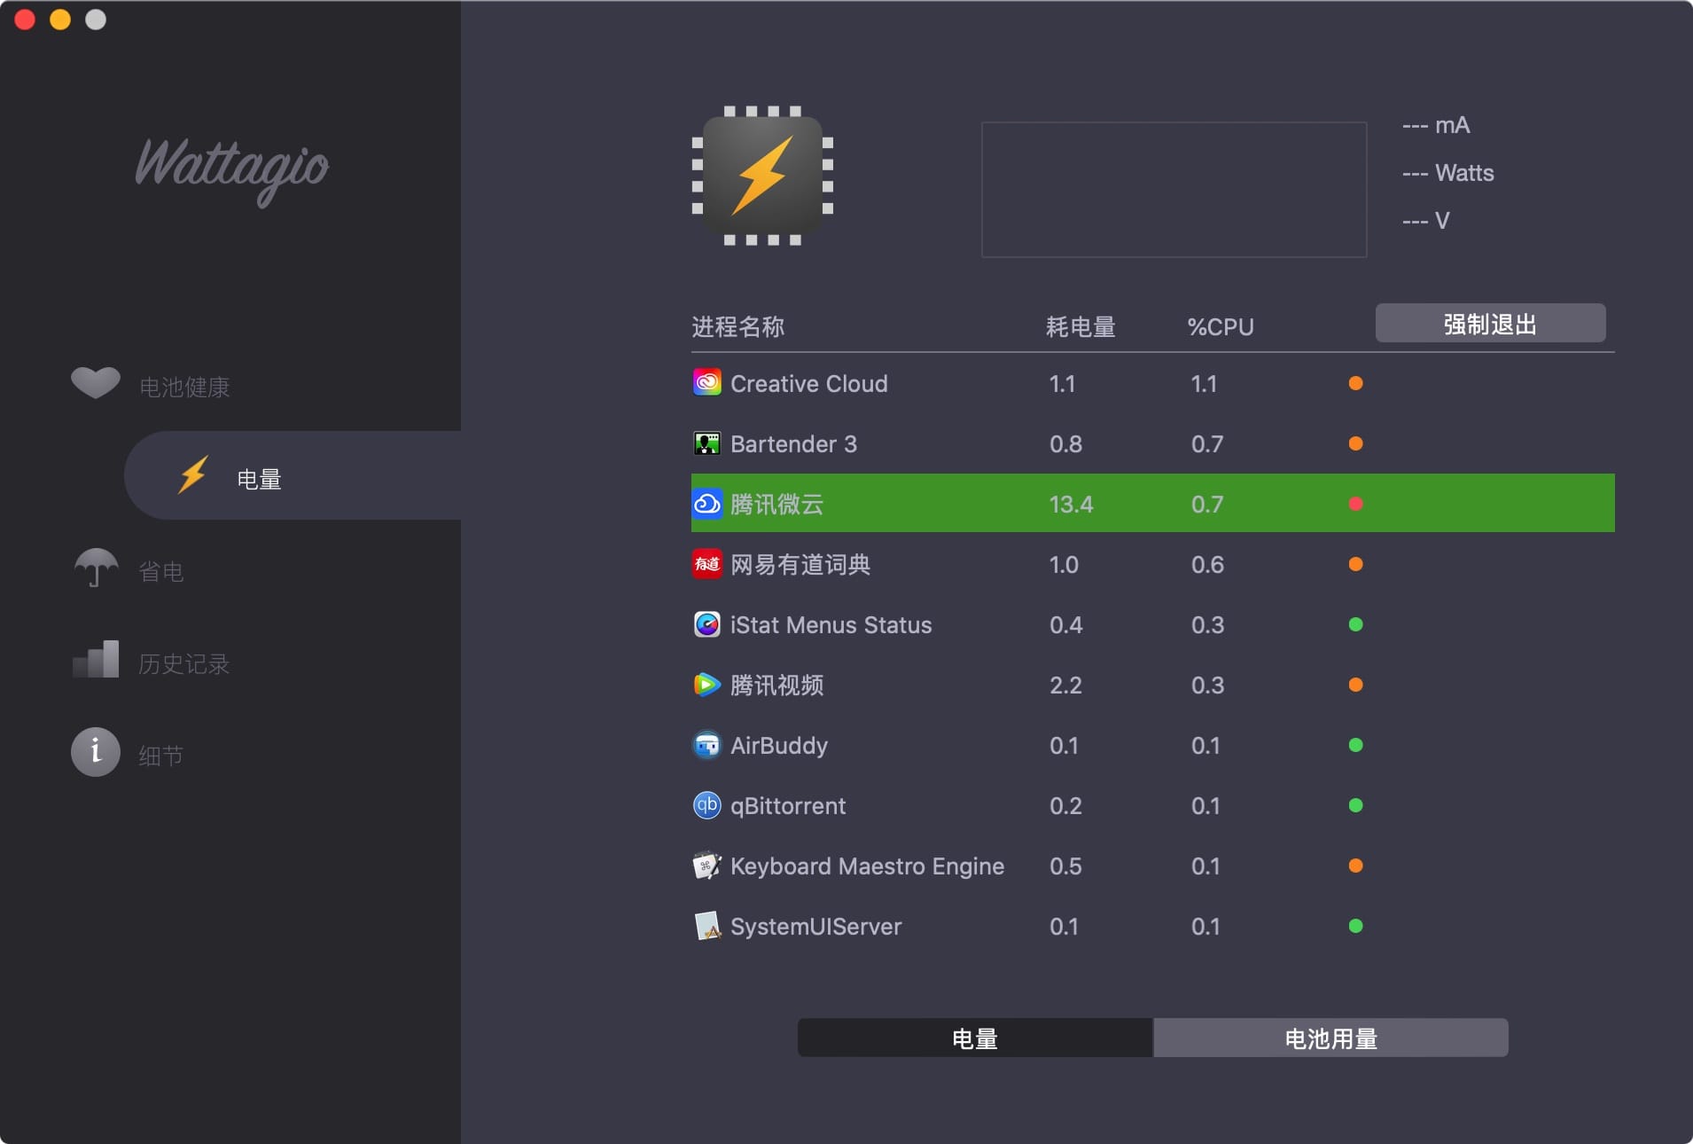Click the qBittorrent app icon
The height and width of the screenshot is (1144, 1693).
(x=706, y=805)
